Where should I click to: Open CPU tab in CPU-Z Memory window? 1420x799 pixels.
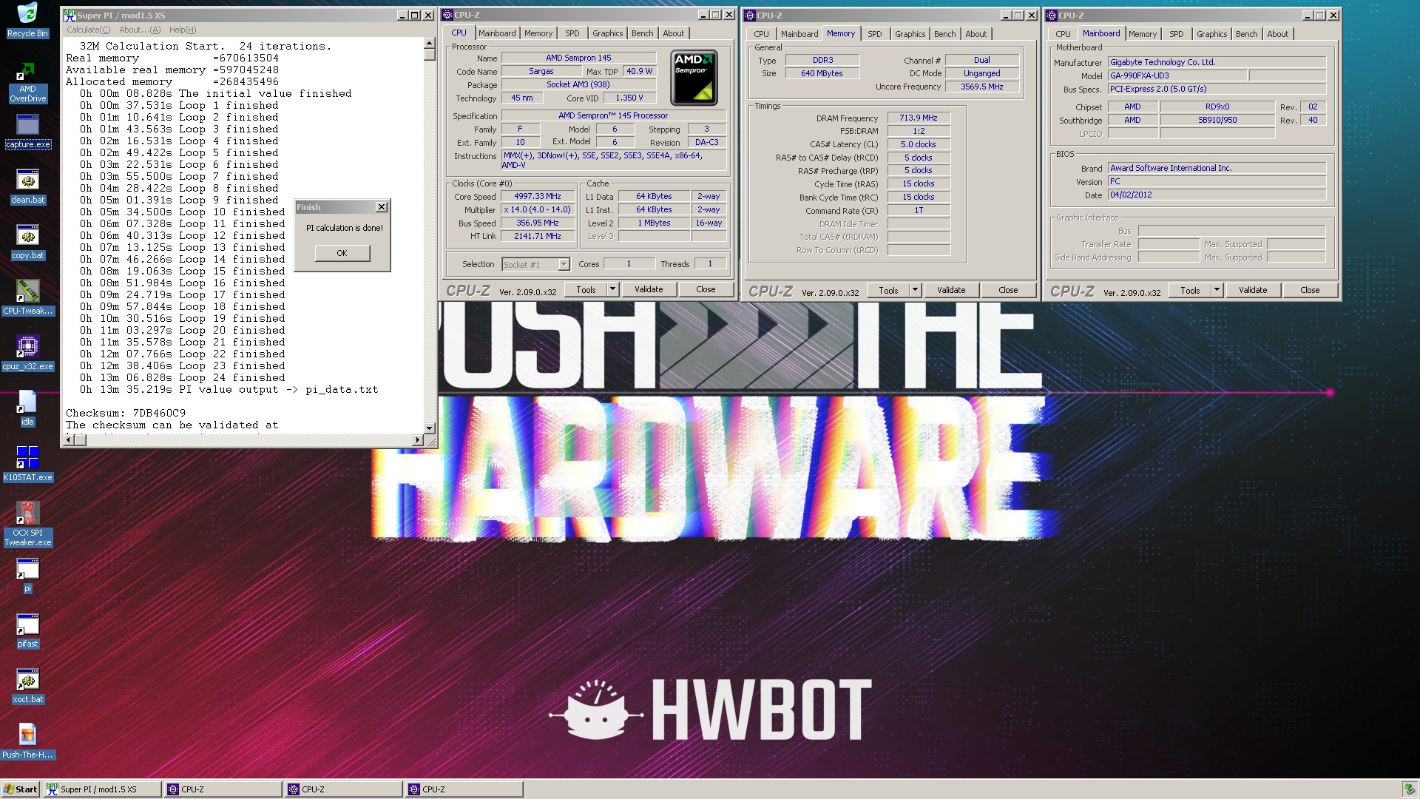761,34
